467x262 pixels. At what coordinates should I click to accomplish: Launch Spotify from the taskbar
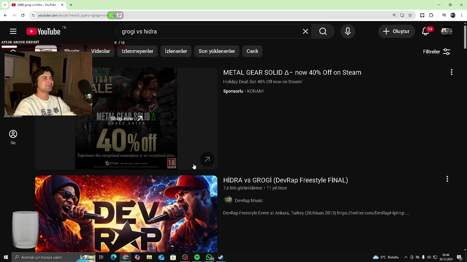(x=197, y=257)
